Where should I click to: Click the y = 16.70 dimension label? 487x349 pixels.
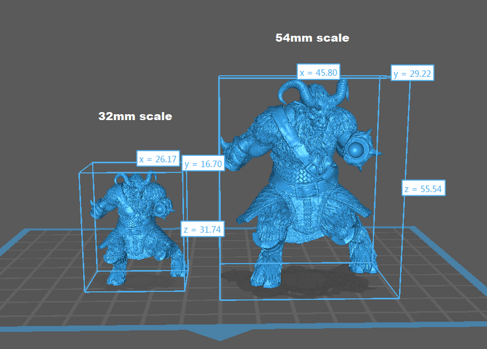pyautogui.click(x=203, y=164)
